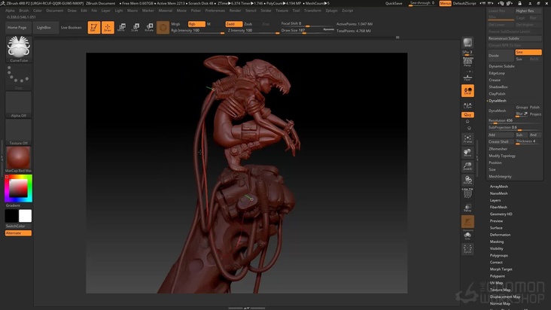
Task: Toggle DynaMesh Project option
Action: click(535, 114)
